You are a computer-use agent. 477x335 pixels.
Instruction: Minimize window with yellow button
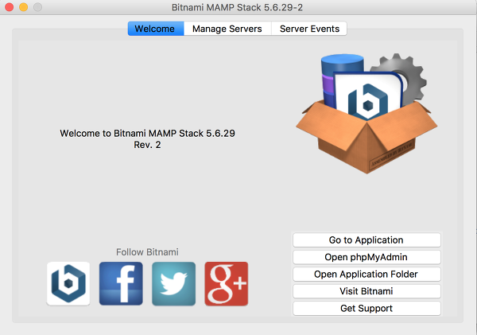pos(23,7)
